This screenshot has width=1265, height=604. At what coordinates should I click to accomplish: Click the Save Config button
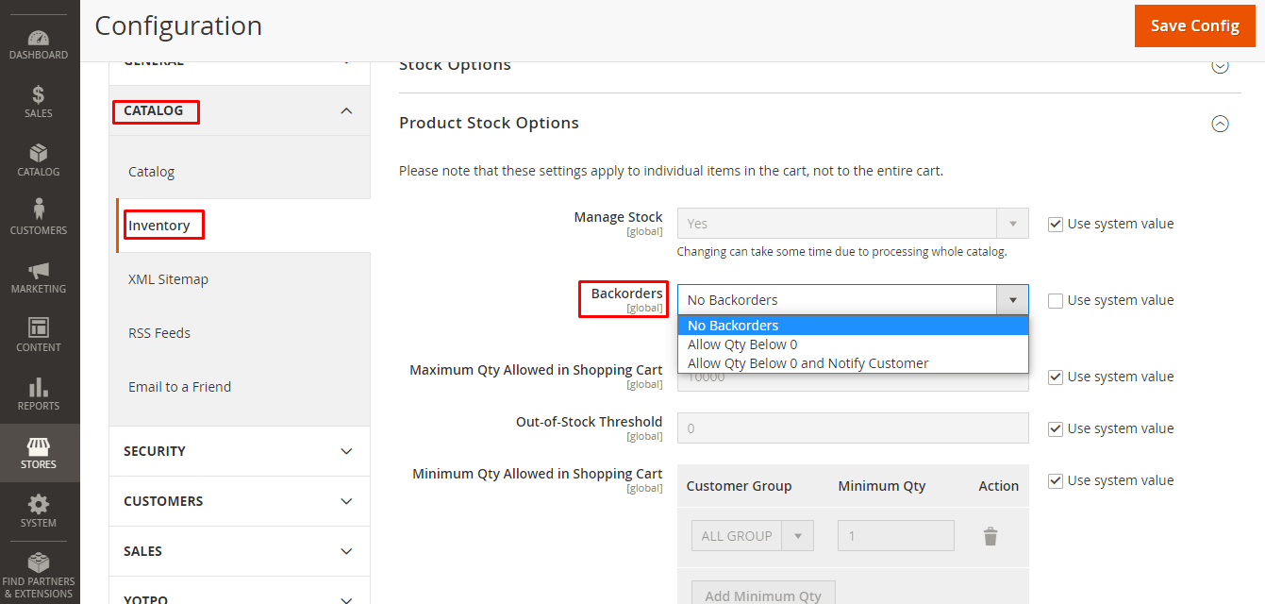pos(1195,25)
